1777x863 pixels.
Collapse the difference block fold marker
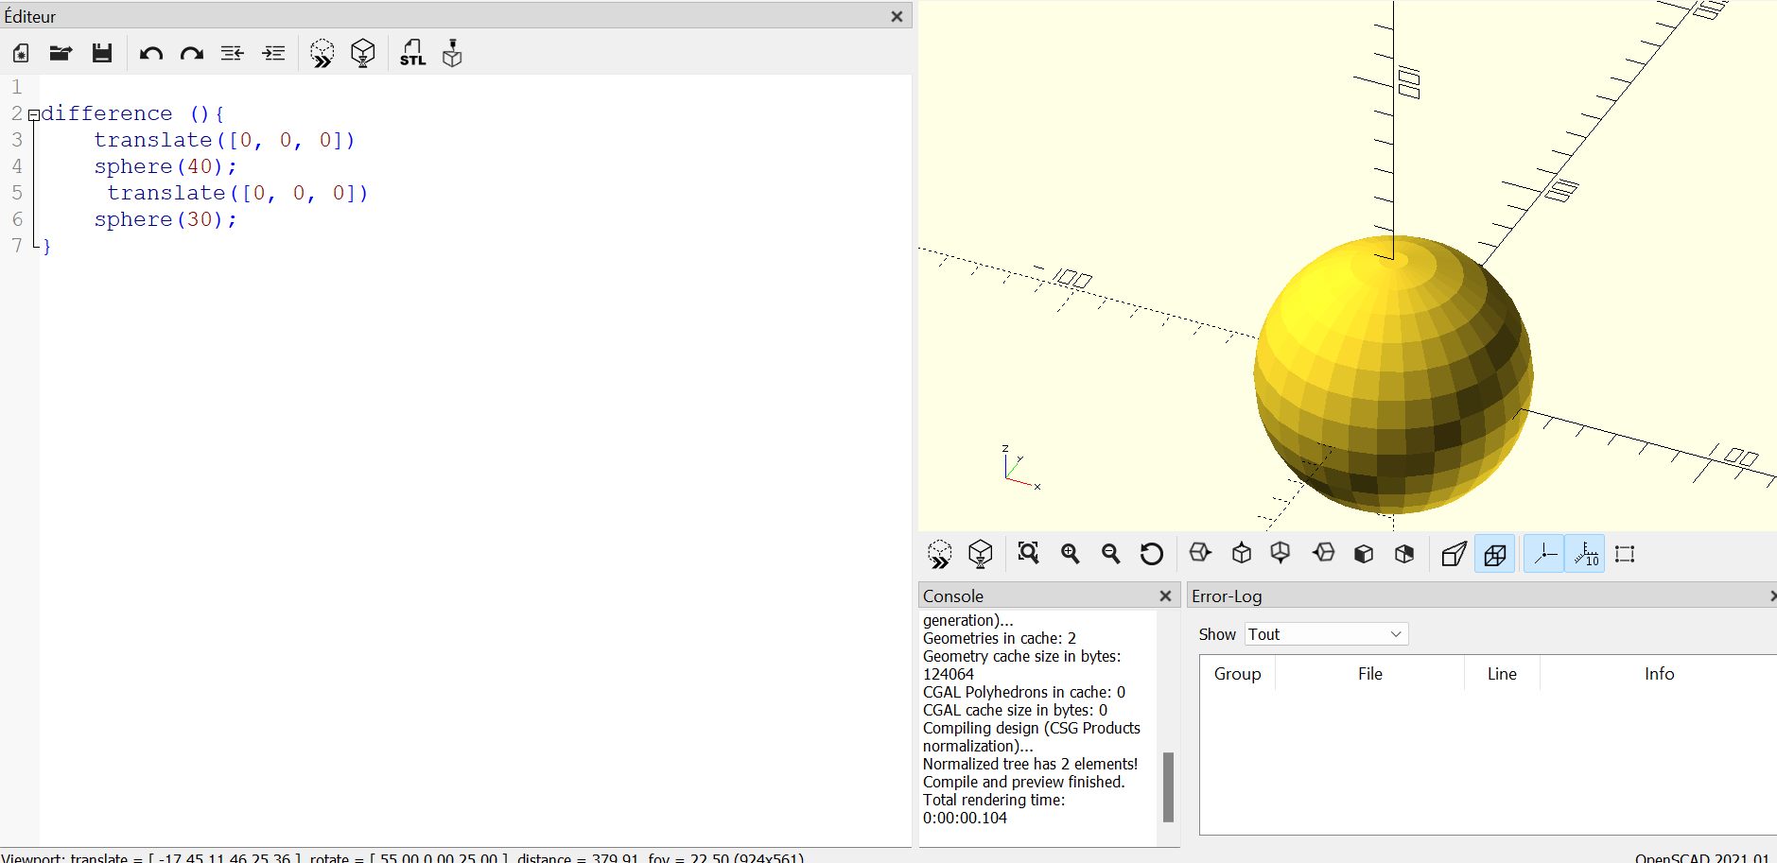[34, 115]
